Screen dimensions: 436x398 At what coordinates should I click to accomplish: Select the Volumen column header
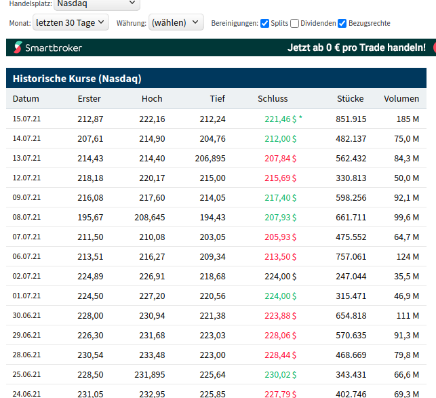(401, 98)
